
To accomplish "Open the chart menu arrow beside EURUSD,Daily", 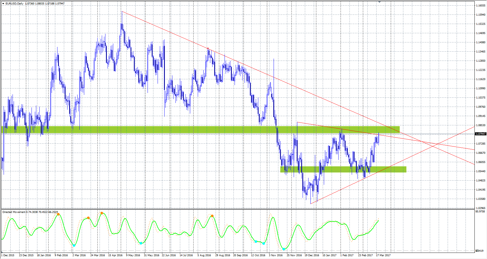I will (x=3, y=4).
